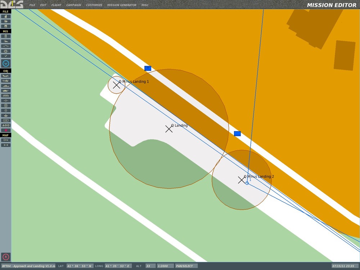
Task: Click the red exit button
Action: pos(6,257)
